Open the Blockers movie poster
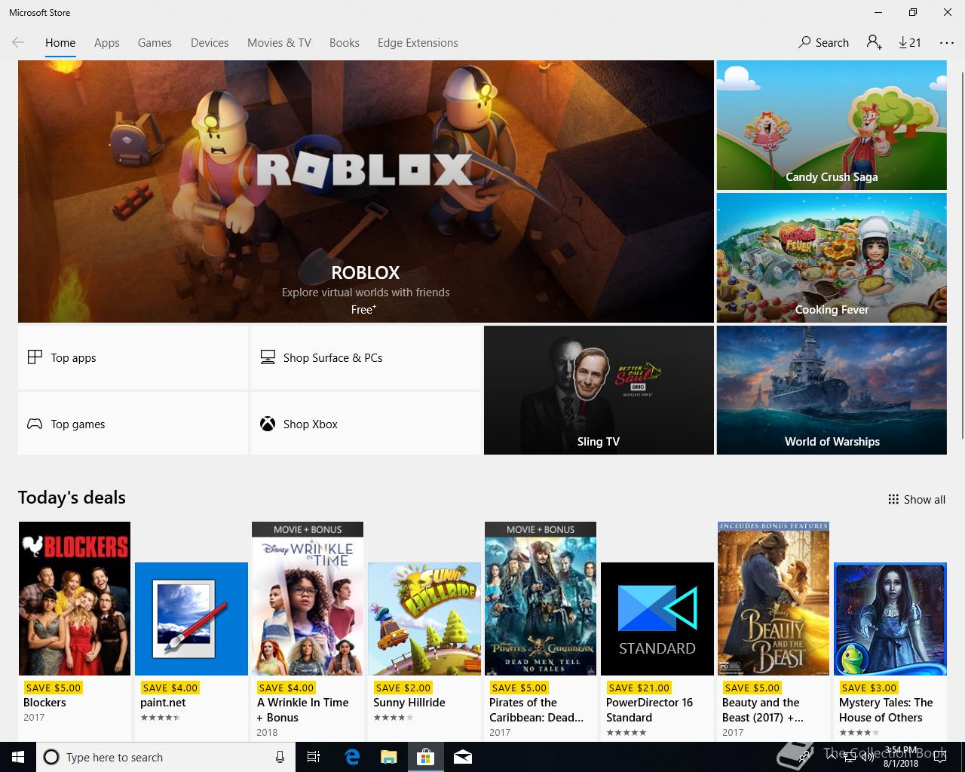 point(75,599)
